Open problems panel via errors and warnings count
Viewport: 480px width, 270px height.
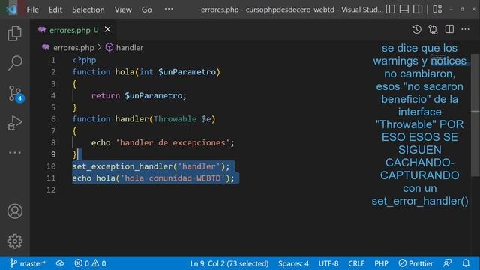[x=90, y=263]
